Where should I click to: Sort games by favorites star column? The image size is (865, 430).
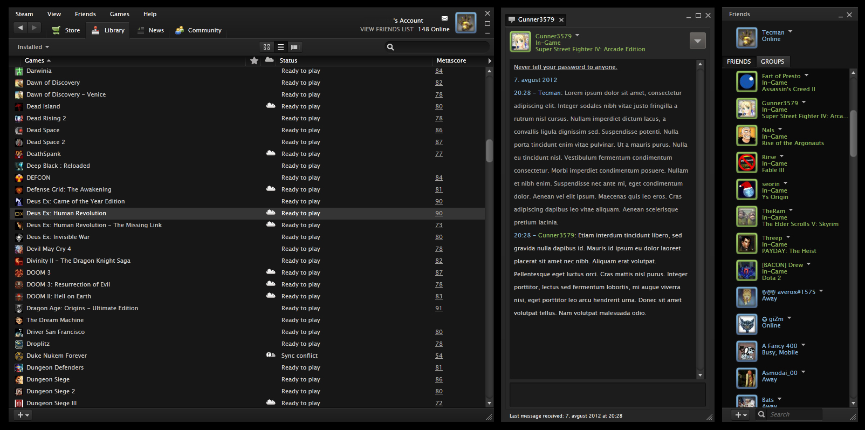(254, 60)
